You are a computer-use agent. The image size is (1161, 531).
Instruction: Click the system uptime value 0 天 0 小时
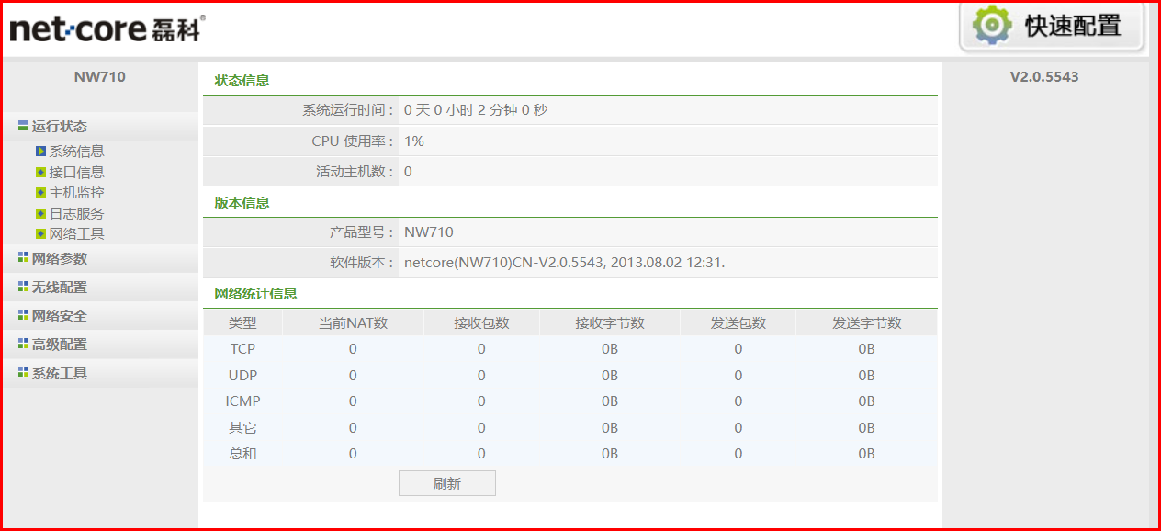tap(476, 110)
